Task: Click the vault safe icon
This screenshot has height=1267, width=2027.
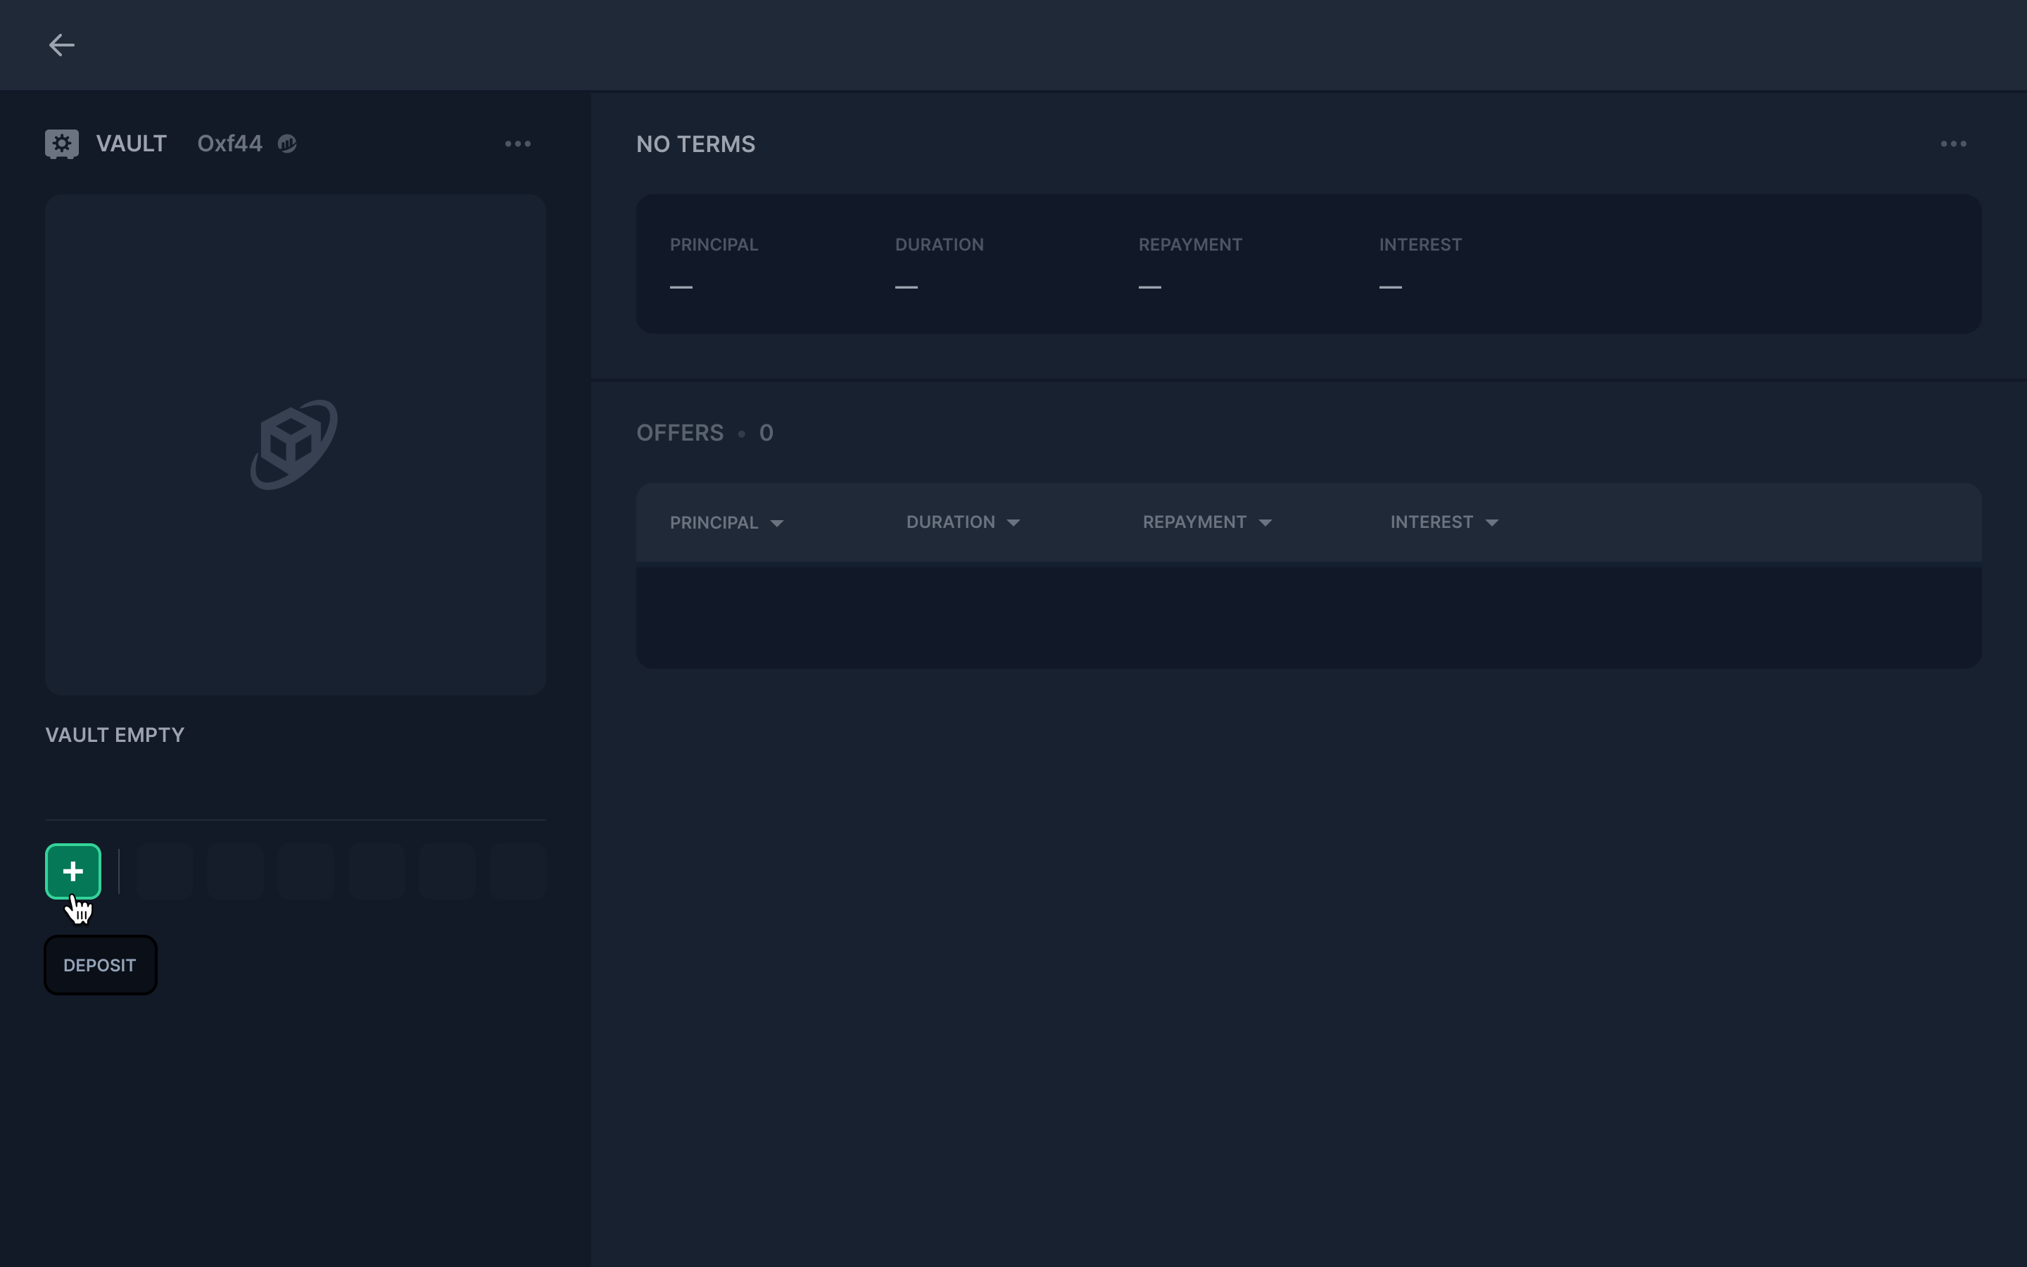Action: pyautogui.click(x=61, y=144)
